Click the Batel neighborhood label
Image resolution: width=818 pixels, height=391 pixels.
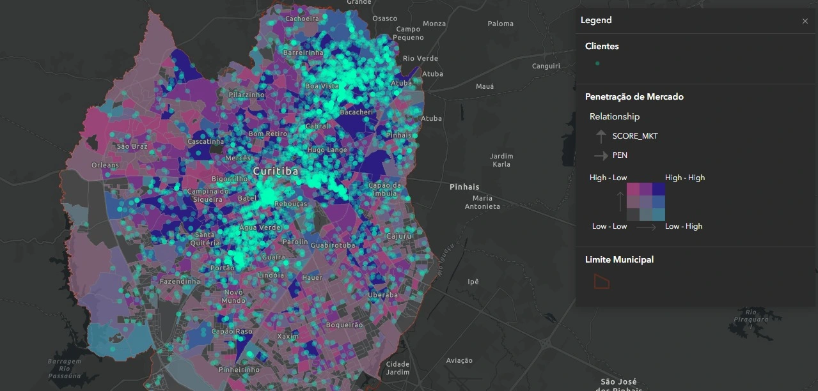(x=248, y=199)
